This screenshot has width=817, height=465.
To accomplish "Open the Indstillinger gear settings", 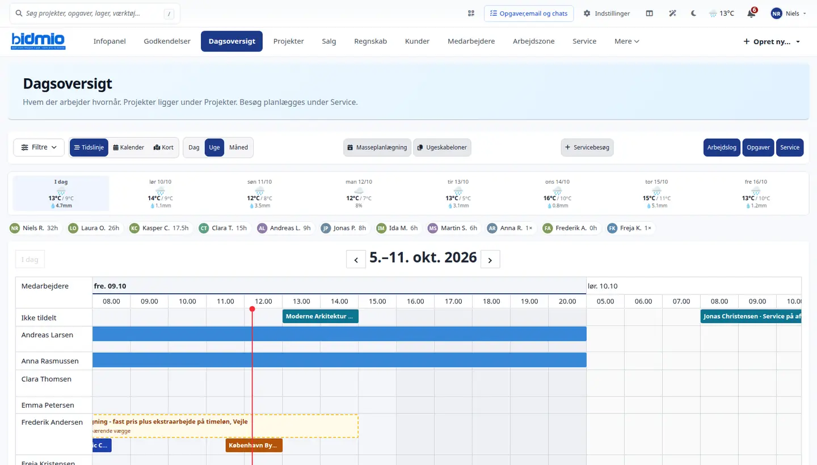I will 607,14.
